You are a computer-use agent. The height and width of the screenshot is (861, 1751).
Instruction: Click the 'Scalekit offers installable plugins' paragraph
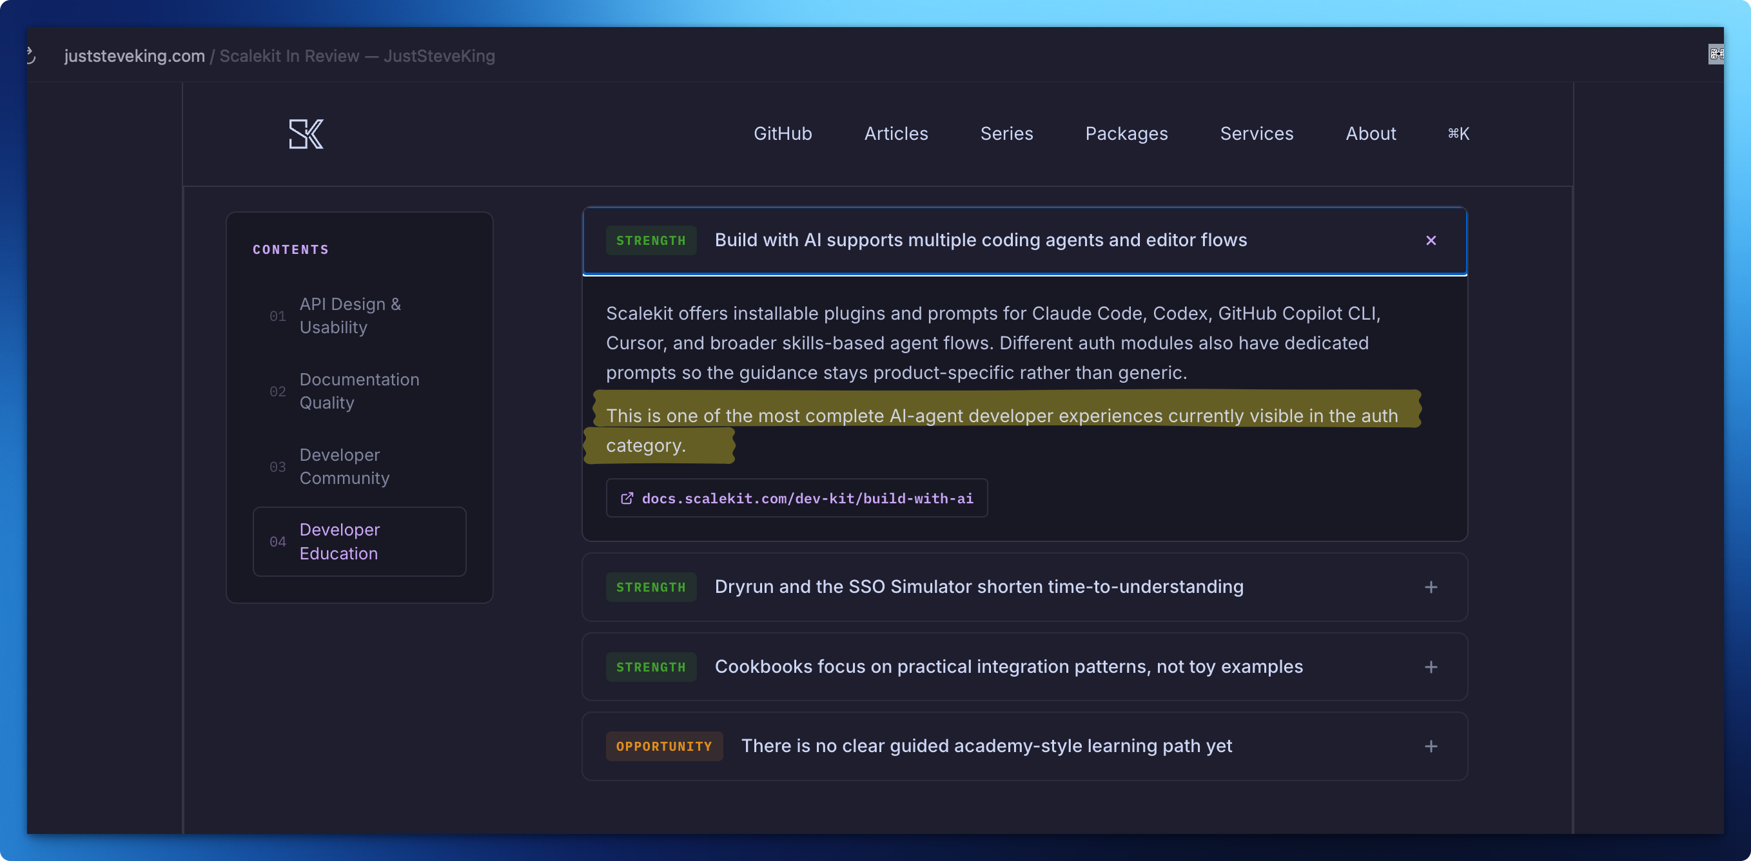[x=993, y=343]
